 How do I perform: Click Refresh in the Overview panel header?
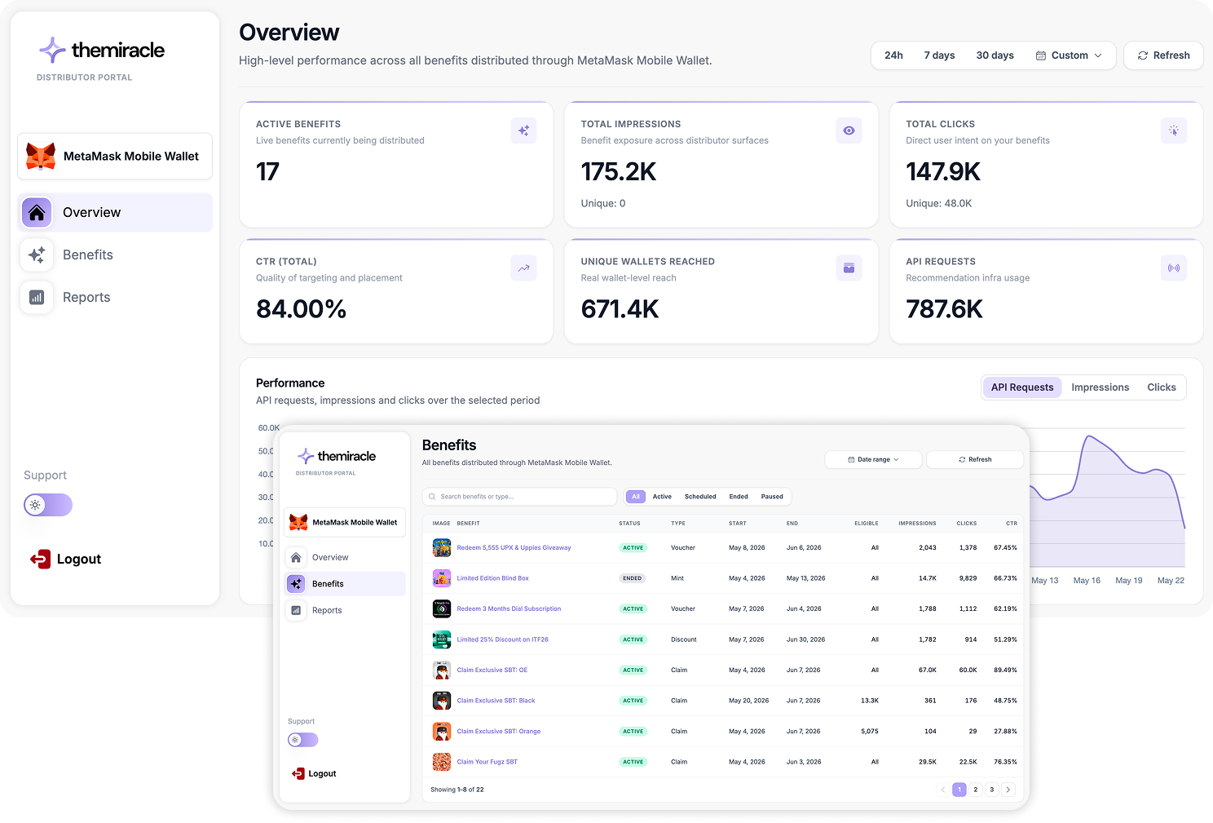(1163, 55)
